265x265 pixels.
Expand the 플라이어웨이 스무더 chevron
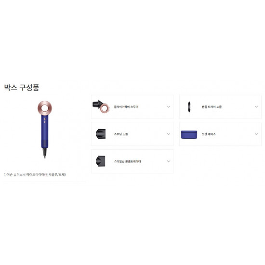point(169,106)
